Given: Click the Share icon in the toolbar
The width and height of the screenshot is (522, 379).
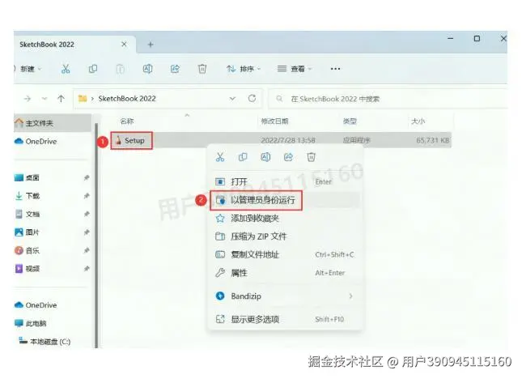Looking at the screenshot, I should click(x=175, y=69).
